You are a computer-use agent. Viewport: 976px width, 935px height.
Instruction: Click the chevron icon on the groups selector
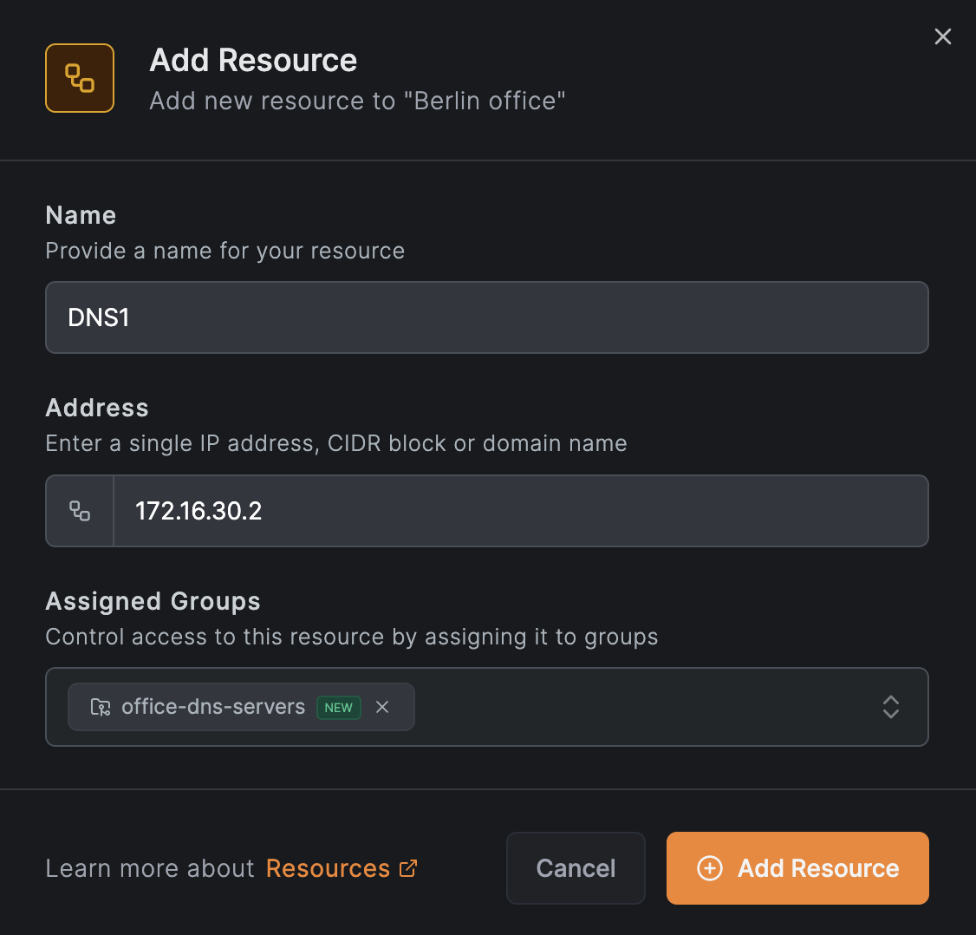[x=891, y=708]
